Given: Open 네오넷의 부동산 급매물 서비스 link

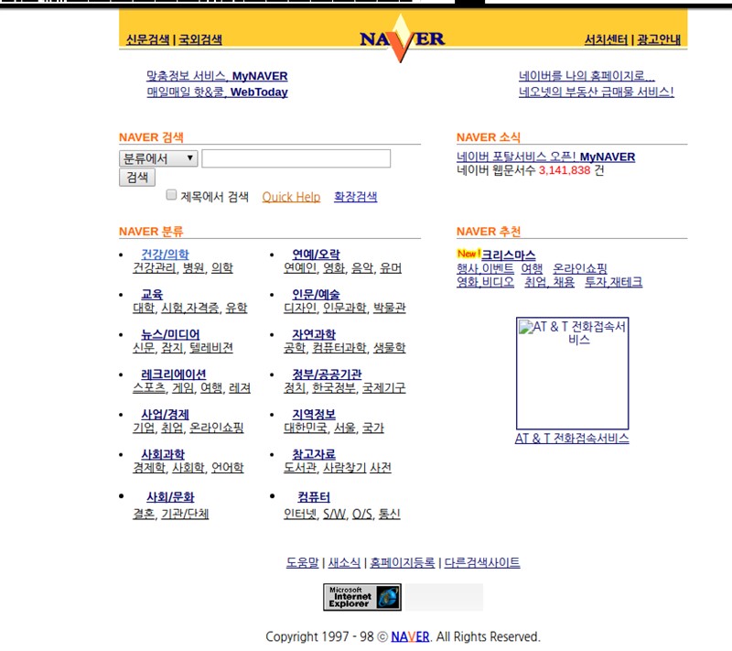Looking at the screenshot, I should coord(597,92).
